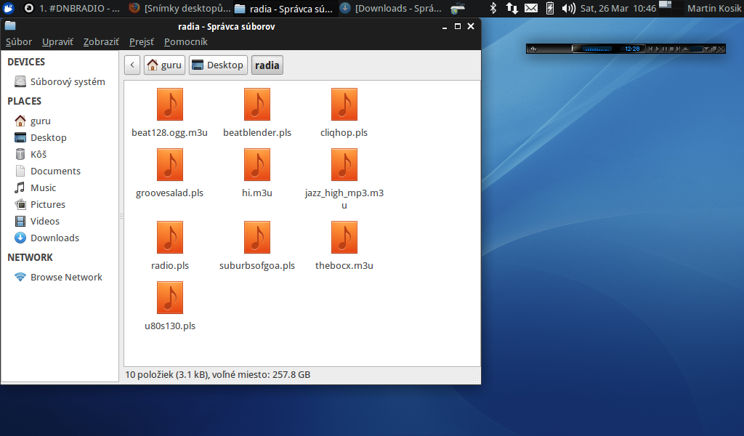Switch to the #DNBRADIO taskbar window
Viewport: 744px width, 436px height.
coord(72,9)
